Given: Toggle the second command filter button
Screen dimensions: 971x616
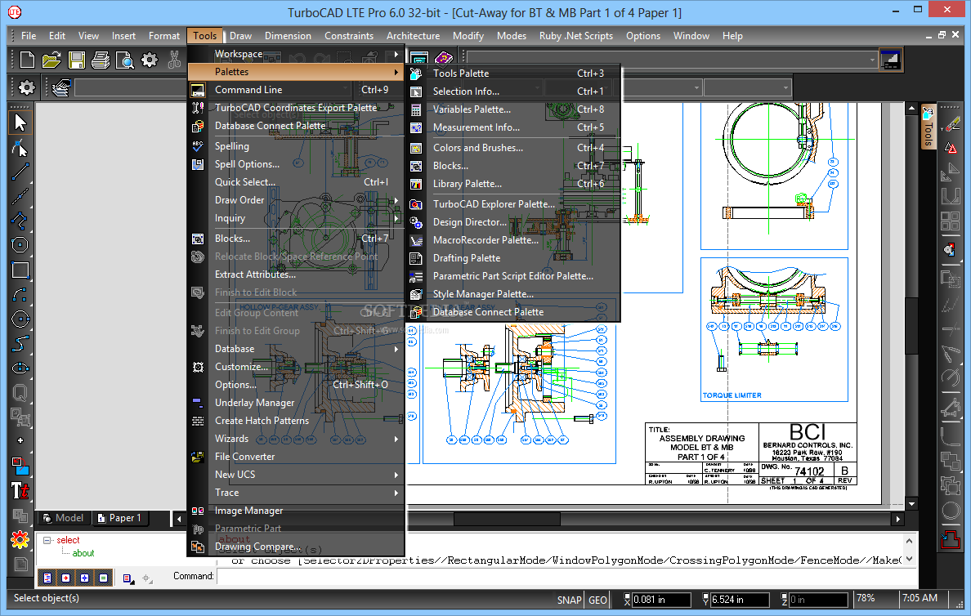Looking at the screenshot, I should [x=66, y=578].
